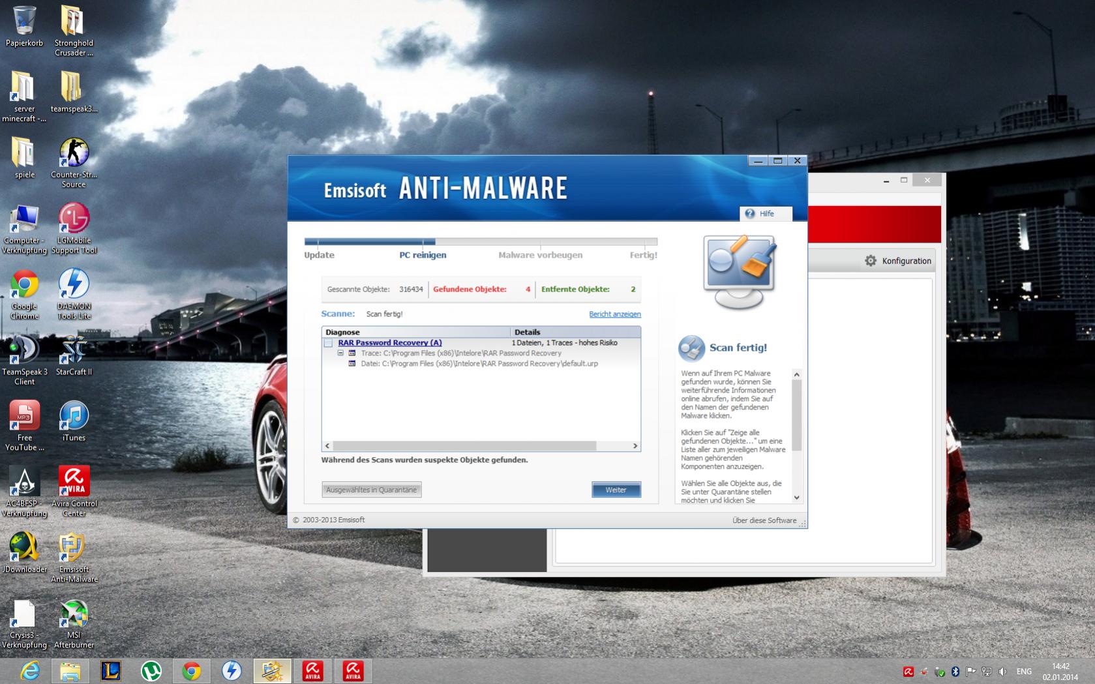
Task: Minimize the Emsisoft Anti-Malware window
Action: click(758, 160)
